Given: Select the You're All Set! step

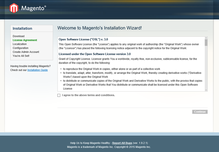Looking at the screenshot, I should tap(21, 56).
